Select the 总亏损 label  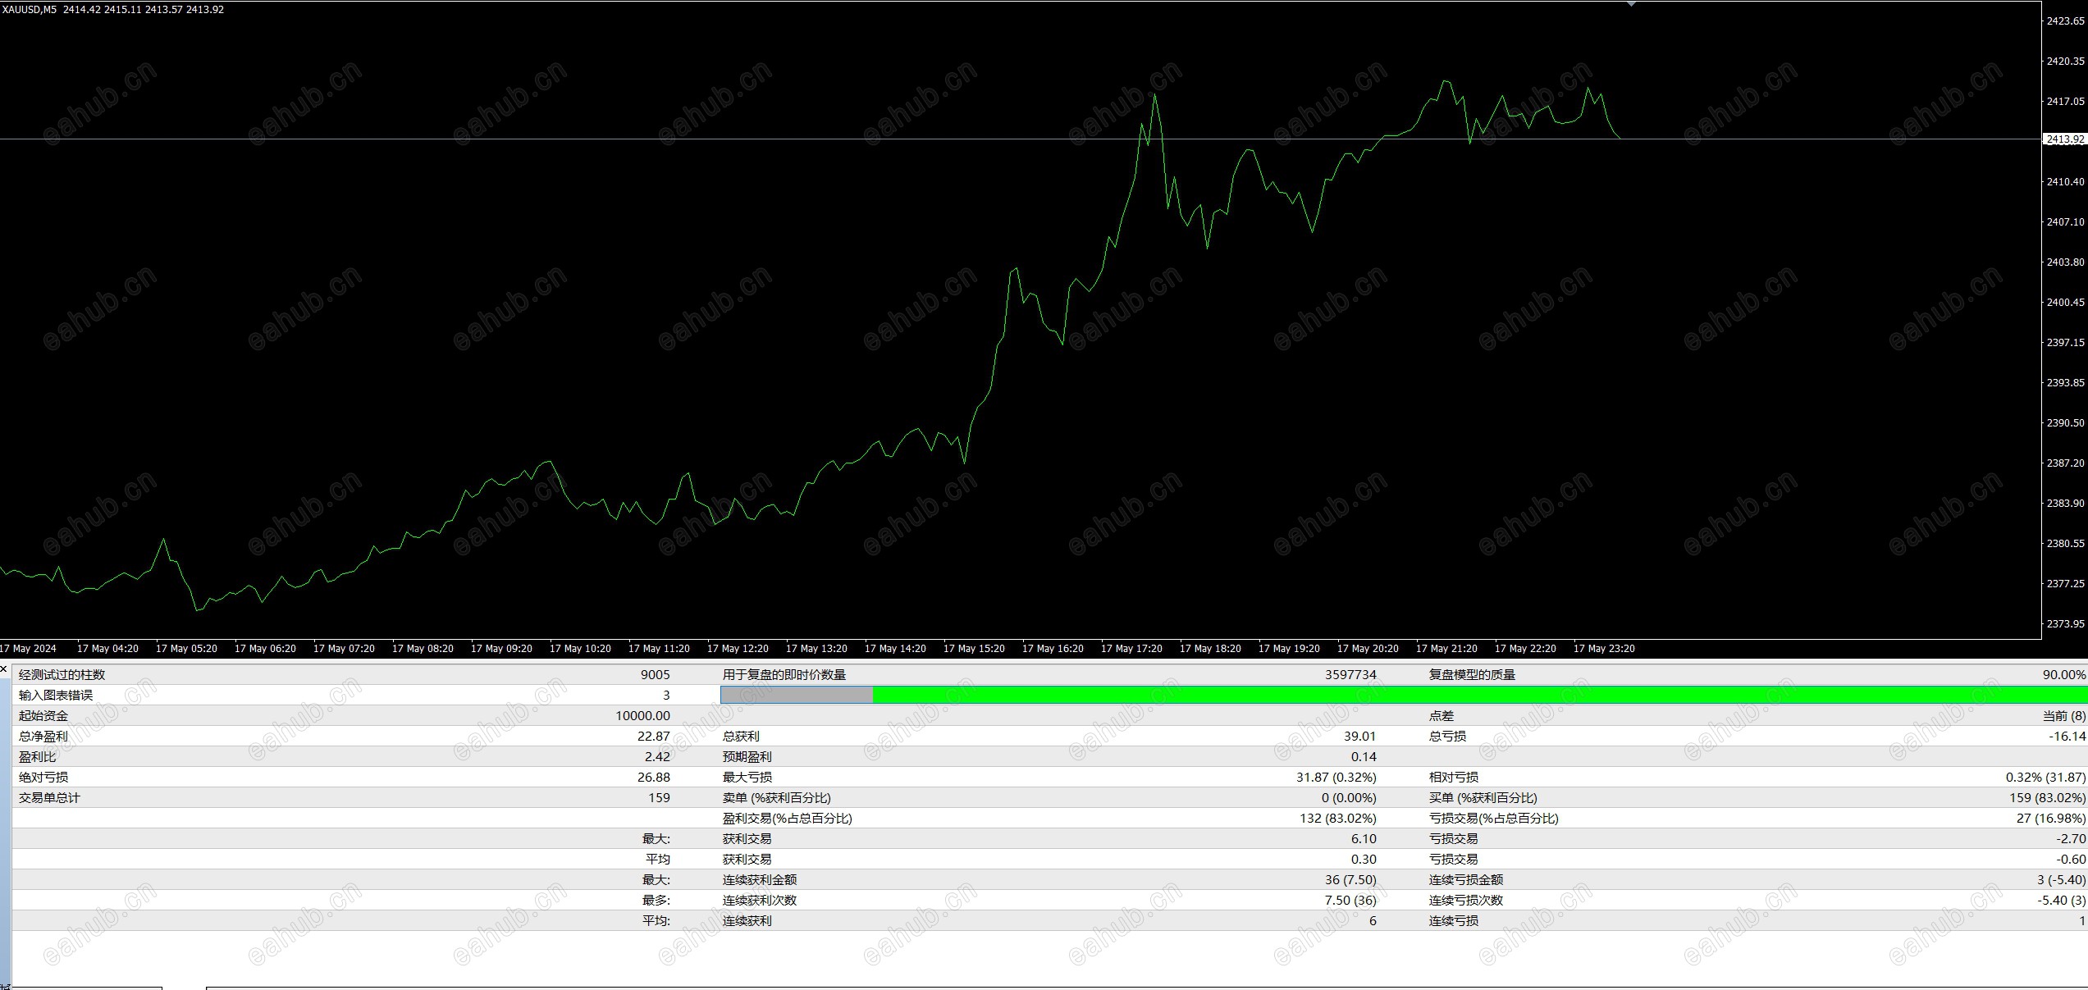[1447, 737]
